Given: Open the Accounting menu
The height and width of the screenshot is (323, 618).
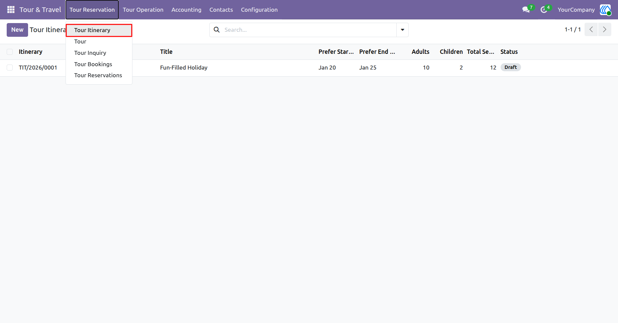Looking at the screenshot, I should 186,10.
